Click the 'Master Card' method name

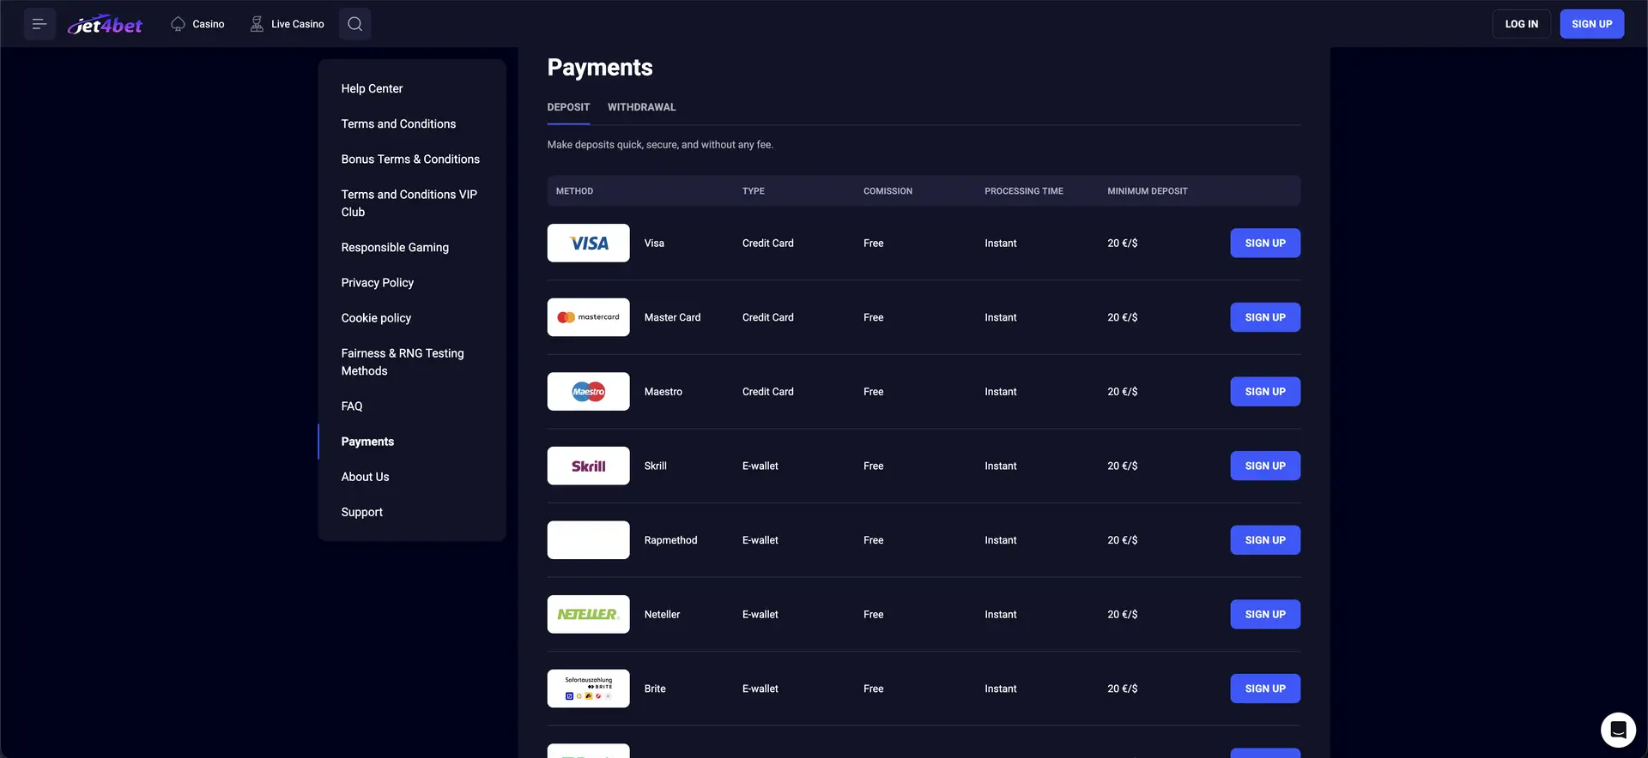(672, 317)
